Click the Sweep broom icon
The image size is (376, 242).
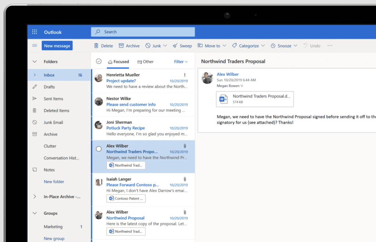[175, 45]
